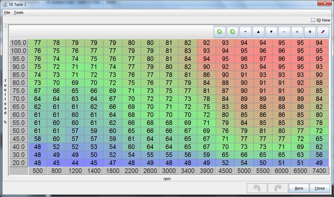Click the asterisk (scale by) toolbar button

(310, 32)
